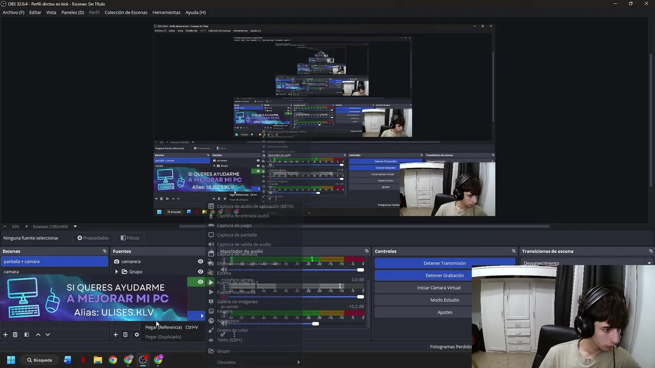The width and height of the screenshot is (655, 368).
Task: Pop out the Mezclador de audio dock icon
Action: (366, 251)
